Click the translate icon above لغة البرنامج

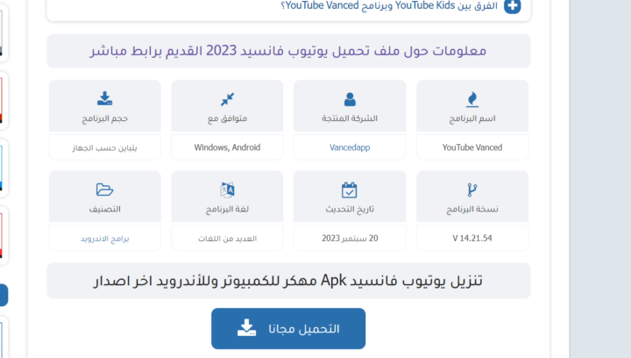point(227,190)
